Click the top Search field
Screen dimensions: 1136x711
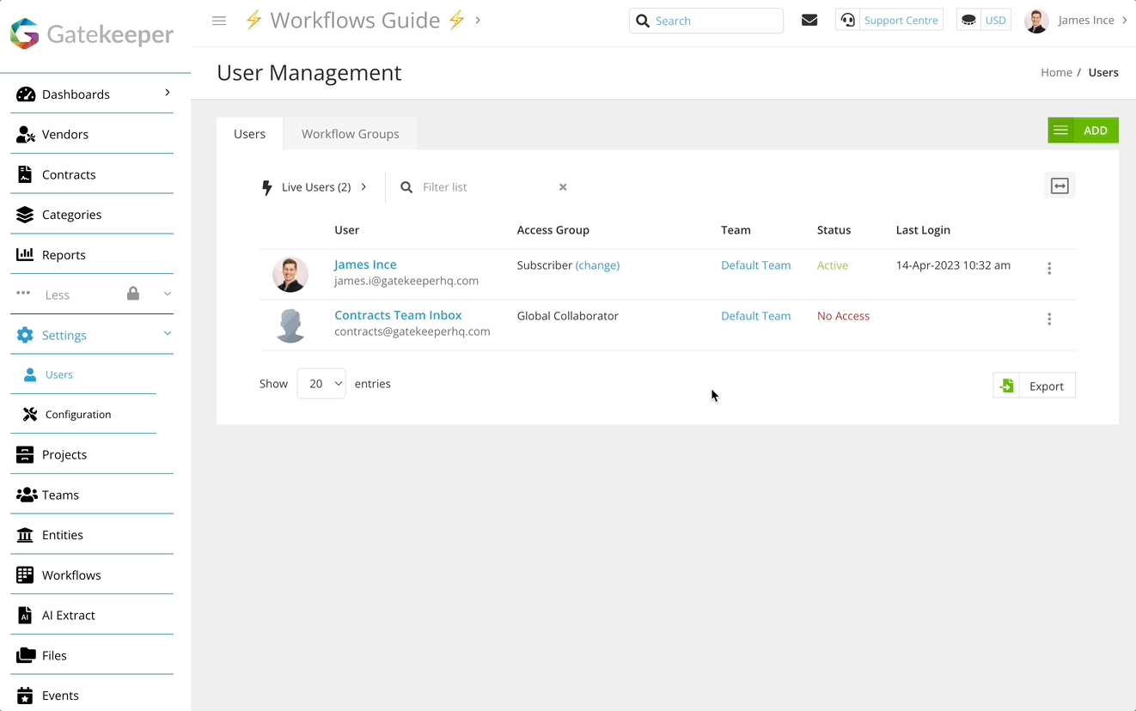pyautogui.click(x=706, y=21)
